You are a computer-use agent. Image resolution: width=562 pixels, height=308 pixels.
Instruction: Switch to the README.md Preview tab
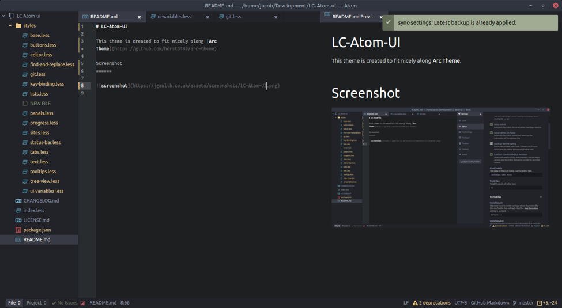coord(353,17)
